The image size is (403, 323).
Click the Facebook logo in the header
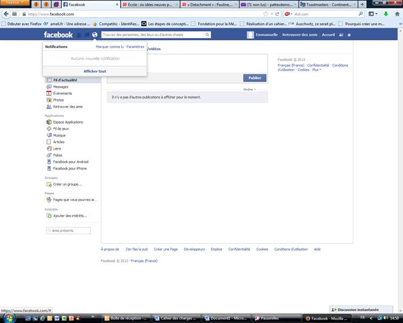(58, 35)
